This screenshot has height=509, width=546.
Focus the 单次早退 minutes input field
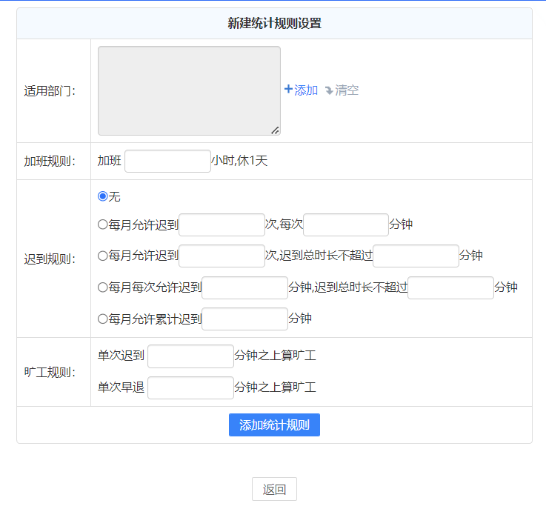[190, 387]
